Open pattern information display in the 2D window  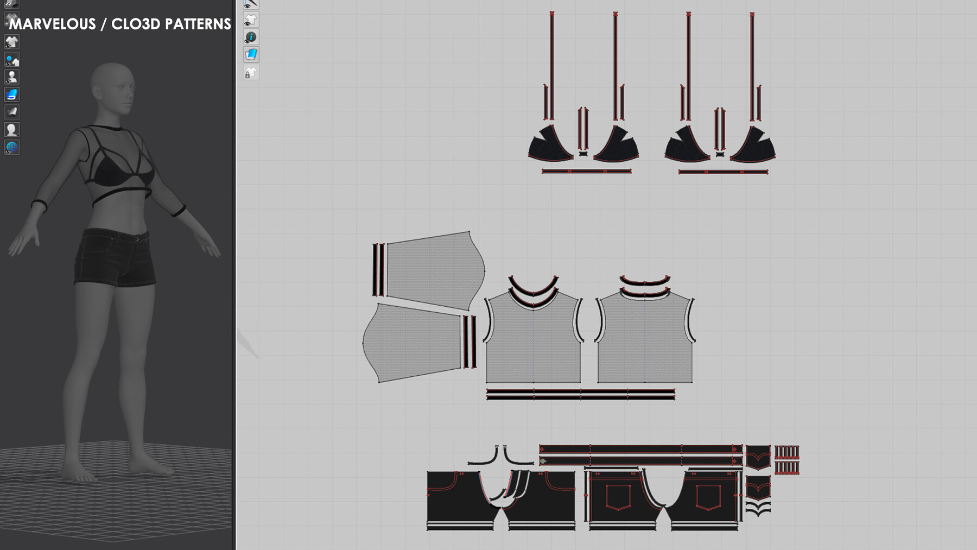pyautogui.click(x=250, y=37)
